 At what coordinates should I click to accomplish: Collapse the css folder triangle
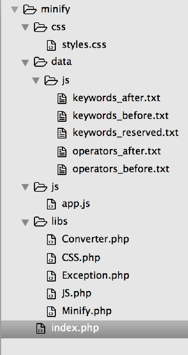coord(25,27)
